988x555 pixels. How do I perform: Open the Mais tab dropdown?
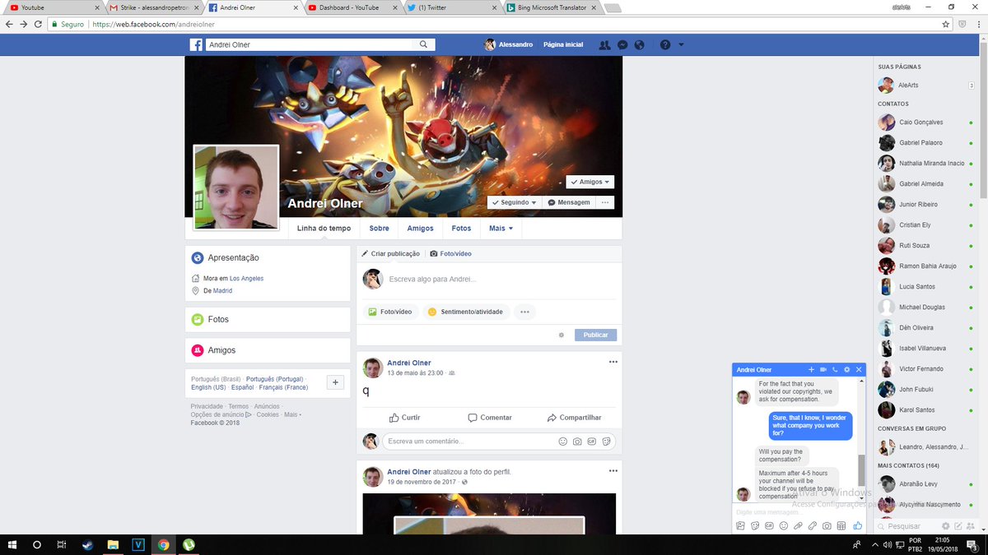pyautogui.click(x=501, y=229)
